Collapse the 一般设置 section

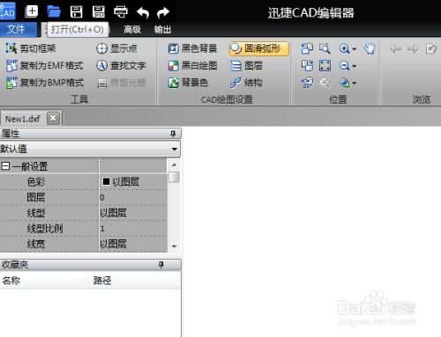pos(5,166)
